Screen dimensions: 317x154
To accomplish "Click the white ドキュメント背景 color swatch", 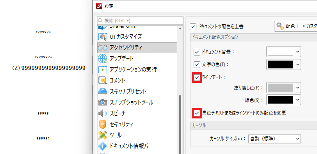I will (x=280, y=52).
